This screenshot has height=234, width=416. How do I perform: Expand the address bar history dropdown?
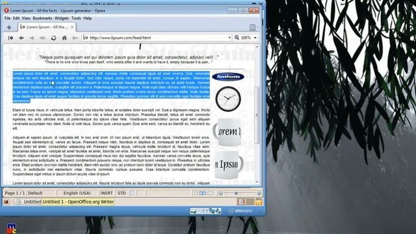tap(229, 38)
